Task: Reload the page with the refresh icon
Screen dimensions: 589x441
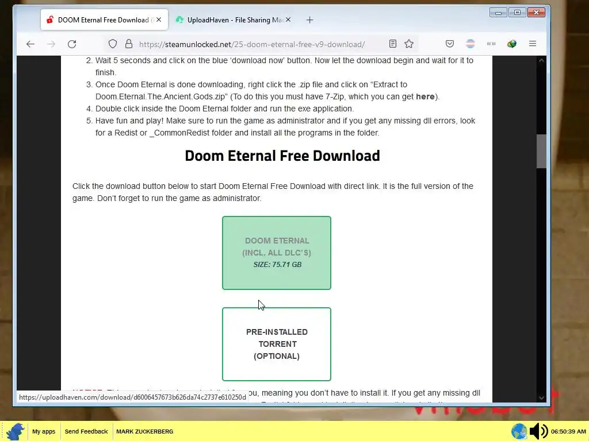Action: [72, 44]
